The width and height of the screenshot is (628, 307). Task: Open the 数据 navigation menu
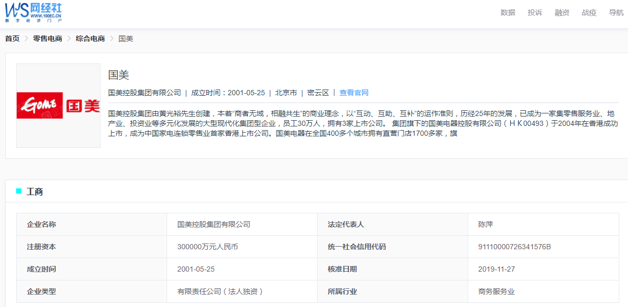point(508,12)
